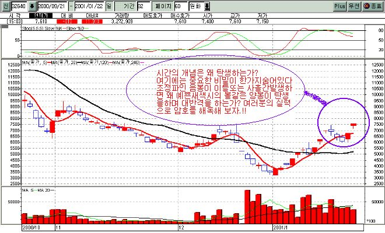385x233 pixels.
Task: Click the start date field 2000/09/21
Action: tap(54, 5)
